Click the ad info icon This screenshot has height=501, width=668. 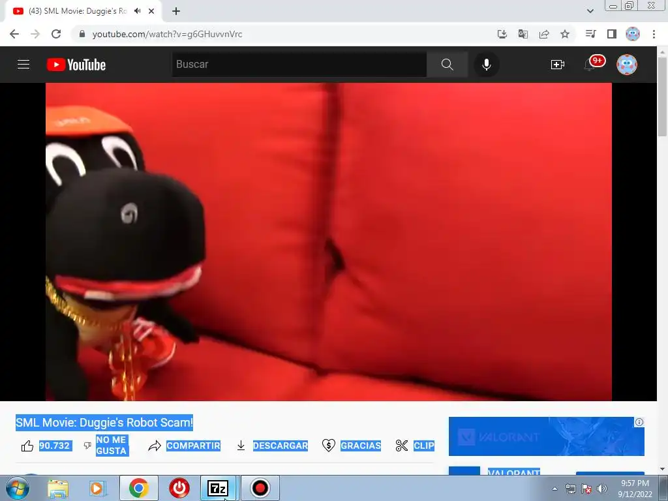[x=639, y=422]
